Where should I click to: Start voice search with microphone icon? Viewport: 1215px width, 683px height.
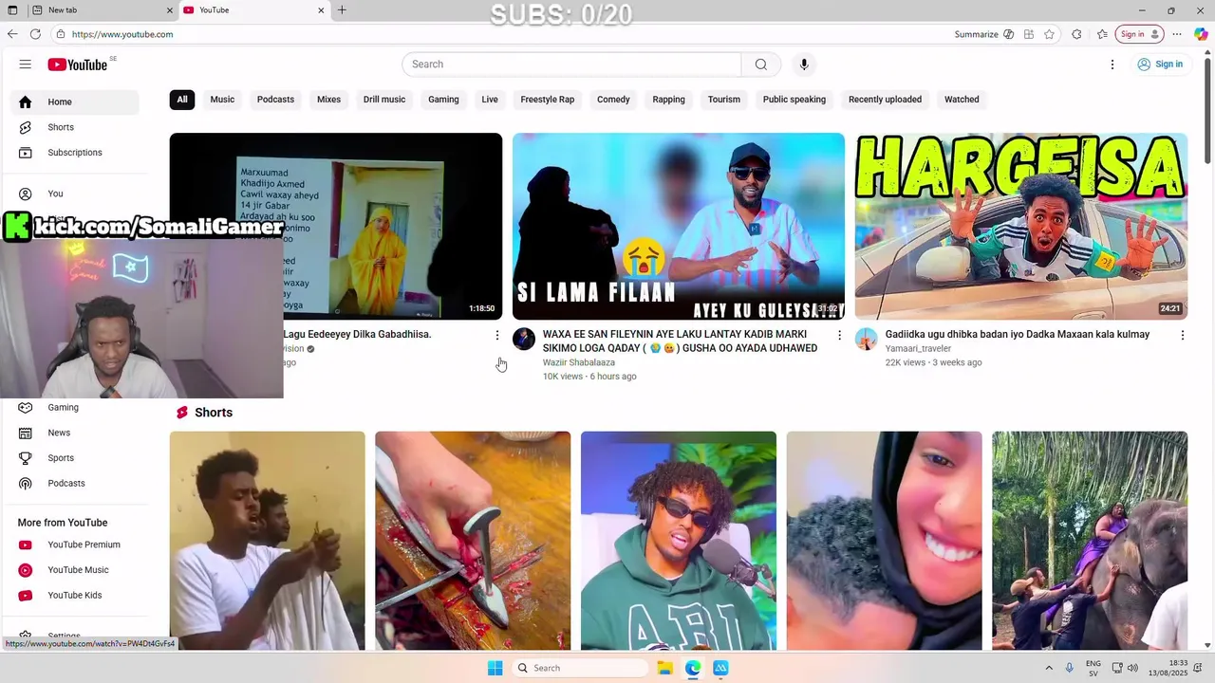804,65
